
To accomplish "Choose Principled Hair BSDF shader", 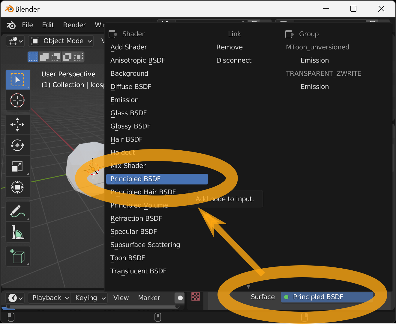I will pyautogui.click(x=143, y=192).
